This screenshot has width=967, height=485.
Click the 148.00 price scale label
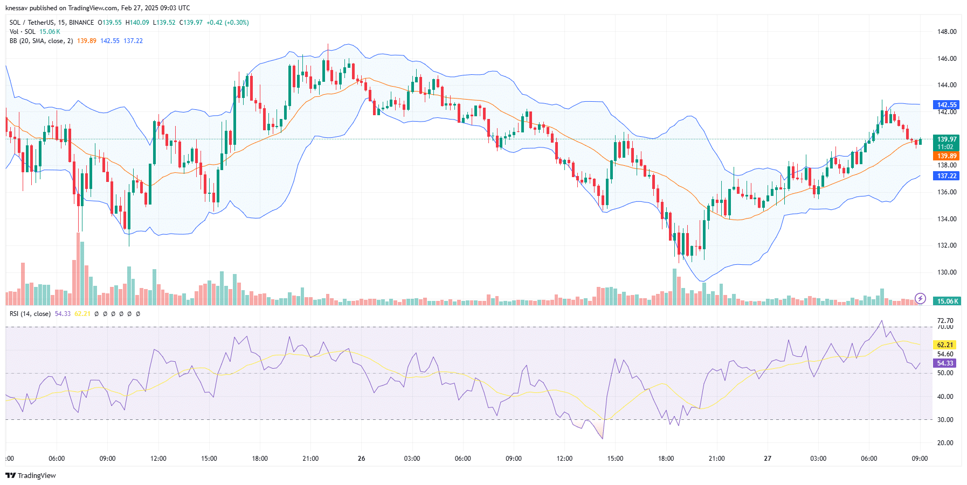(947, 32)
